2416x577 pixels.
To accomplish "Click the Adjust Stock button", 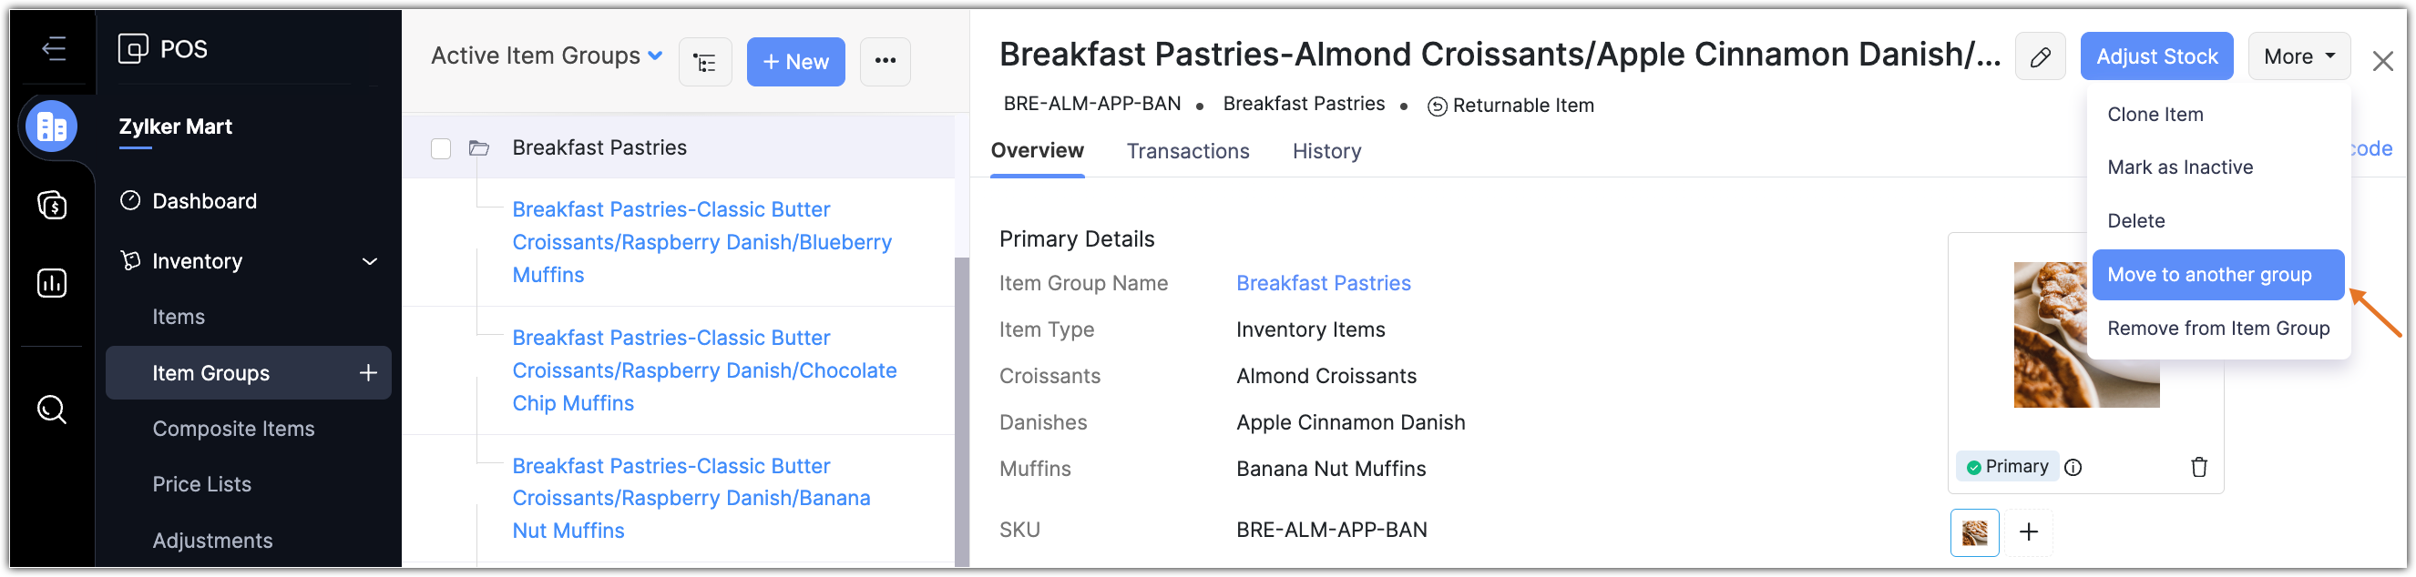I will tap(2156, 57).
